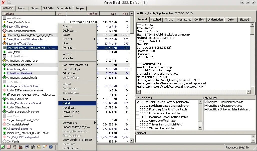Click the green checkmark status bar icon
Image resolution: width=257 pixels, height=151 pixels.
pos(3,147)
